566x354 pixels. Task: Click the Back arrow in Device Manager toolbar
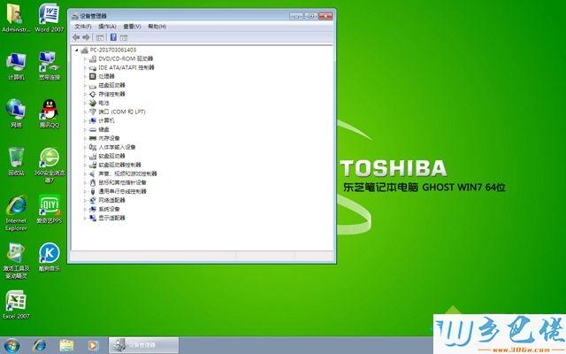[76, 37]
